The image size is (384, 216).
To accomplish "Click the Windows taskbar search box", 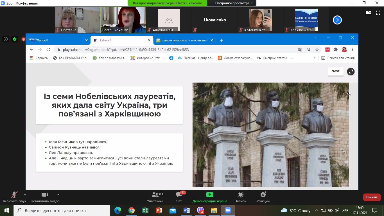I will tap(62, 210).
